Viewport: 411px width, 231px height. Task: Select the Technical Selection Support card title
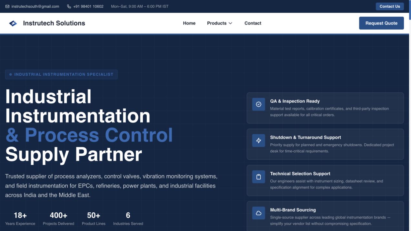pyautogui.click(x=300, y=174)
